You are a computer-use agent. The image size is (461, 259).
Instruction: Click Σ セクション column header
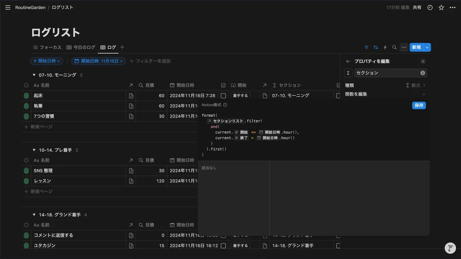click(x=287, y=85)
